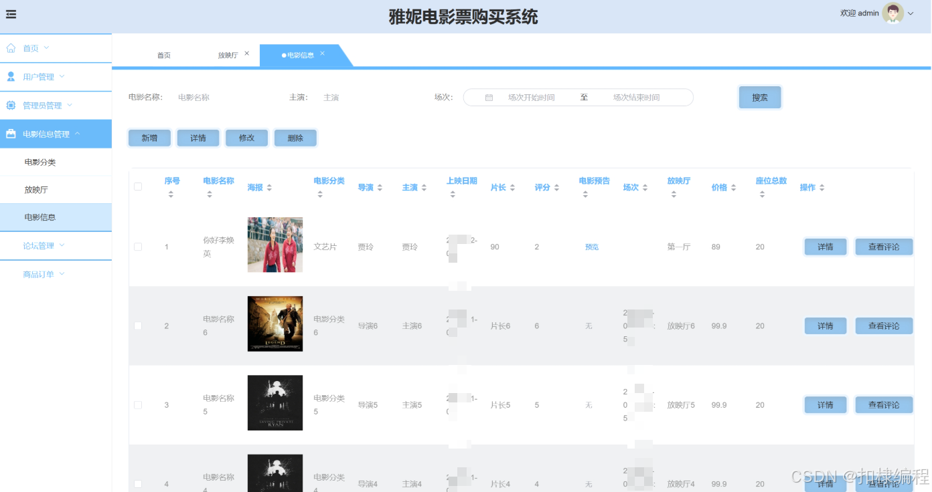Screen dimensions: 932x492
Task: Open 放映厅 in the sidebar submenu
Action: [x=56, y=190]
